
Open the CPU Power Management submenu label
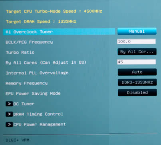click(40, 124)
